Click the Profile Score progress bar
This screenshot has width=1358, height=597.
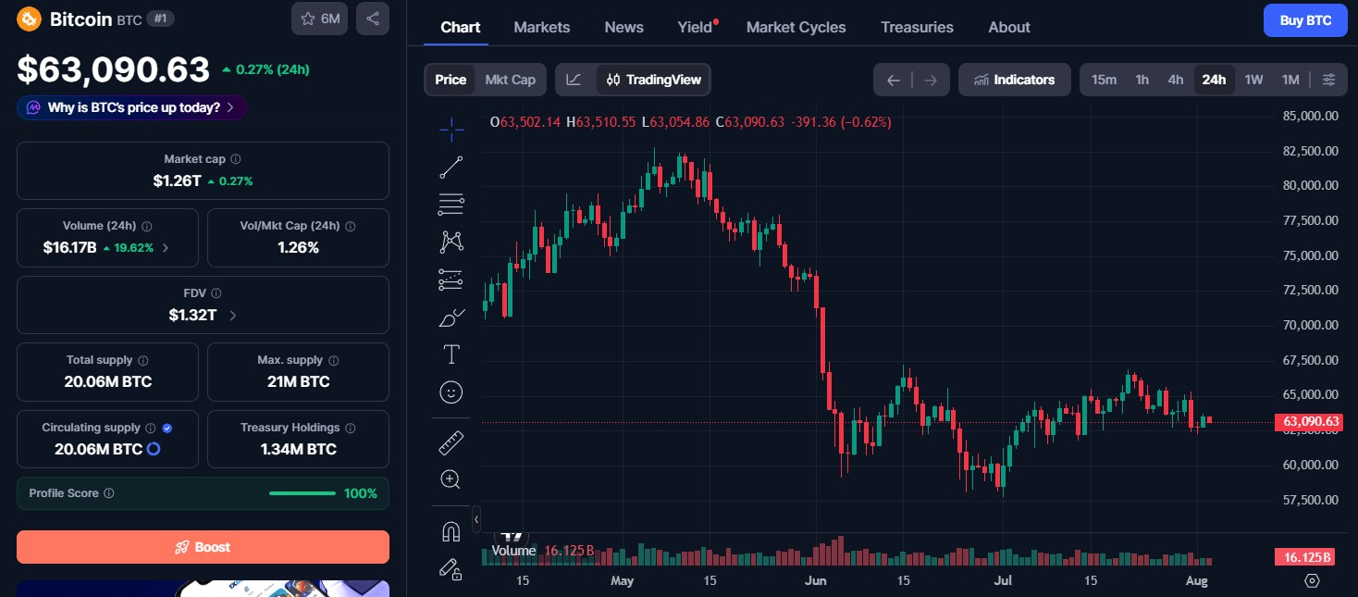(x=302, y=493)
